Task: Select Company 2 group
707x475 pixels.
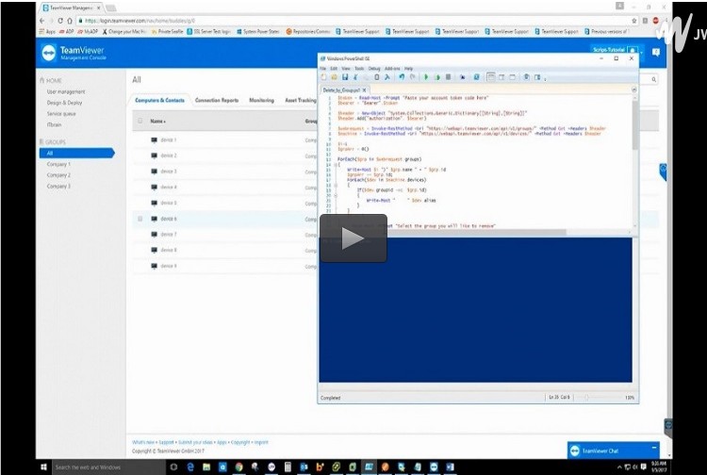Action: 58,175
